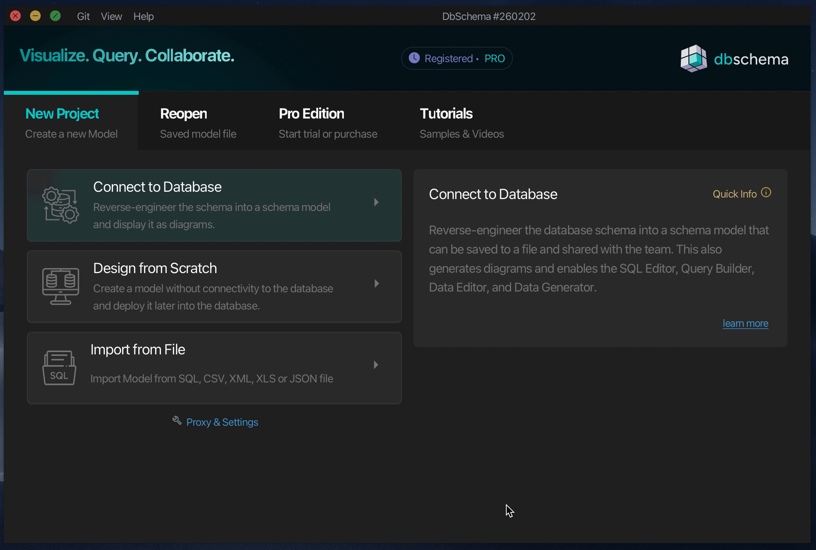Follow the learn more link
The width and height of the screenshot is (816, 550).
click(x=745, y=323)
